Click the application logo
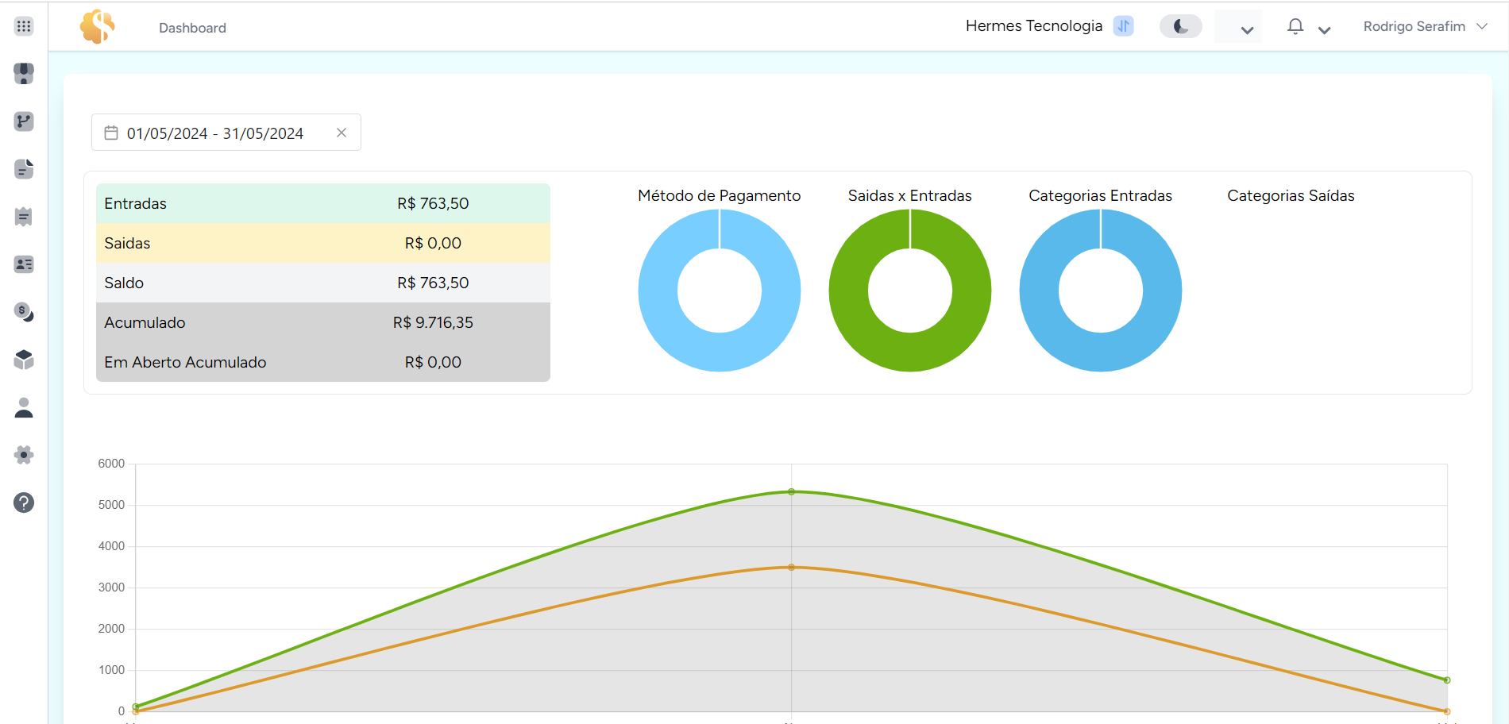 98,26
